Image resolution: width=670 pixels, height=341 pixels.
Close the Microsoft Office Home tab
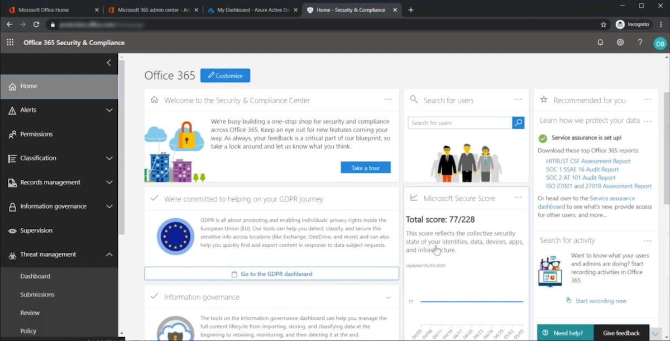click(97, 10)
